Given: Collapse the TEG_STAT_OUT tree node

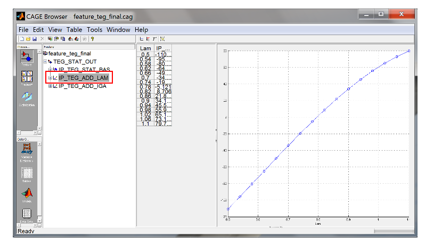Looking at the screenshot, I should pos(45,62).
